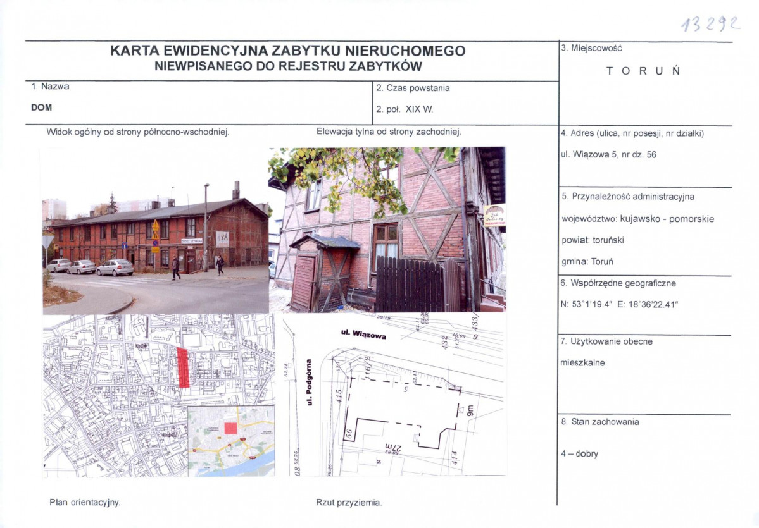Click '5. Przynależność administracyjna' label
This screenshot has height=528, width=759.
[628, 196]
